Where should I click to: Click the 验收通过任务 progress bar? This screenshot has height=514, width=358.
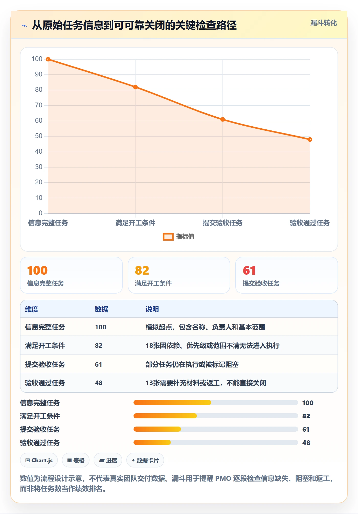[x=216, y=442]
